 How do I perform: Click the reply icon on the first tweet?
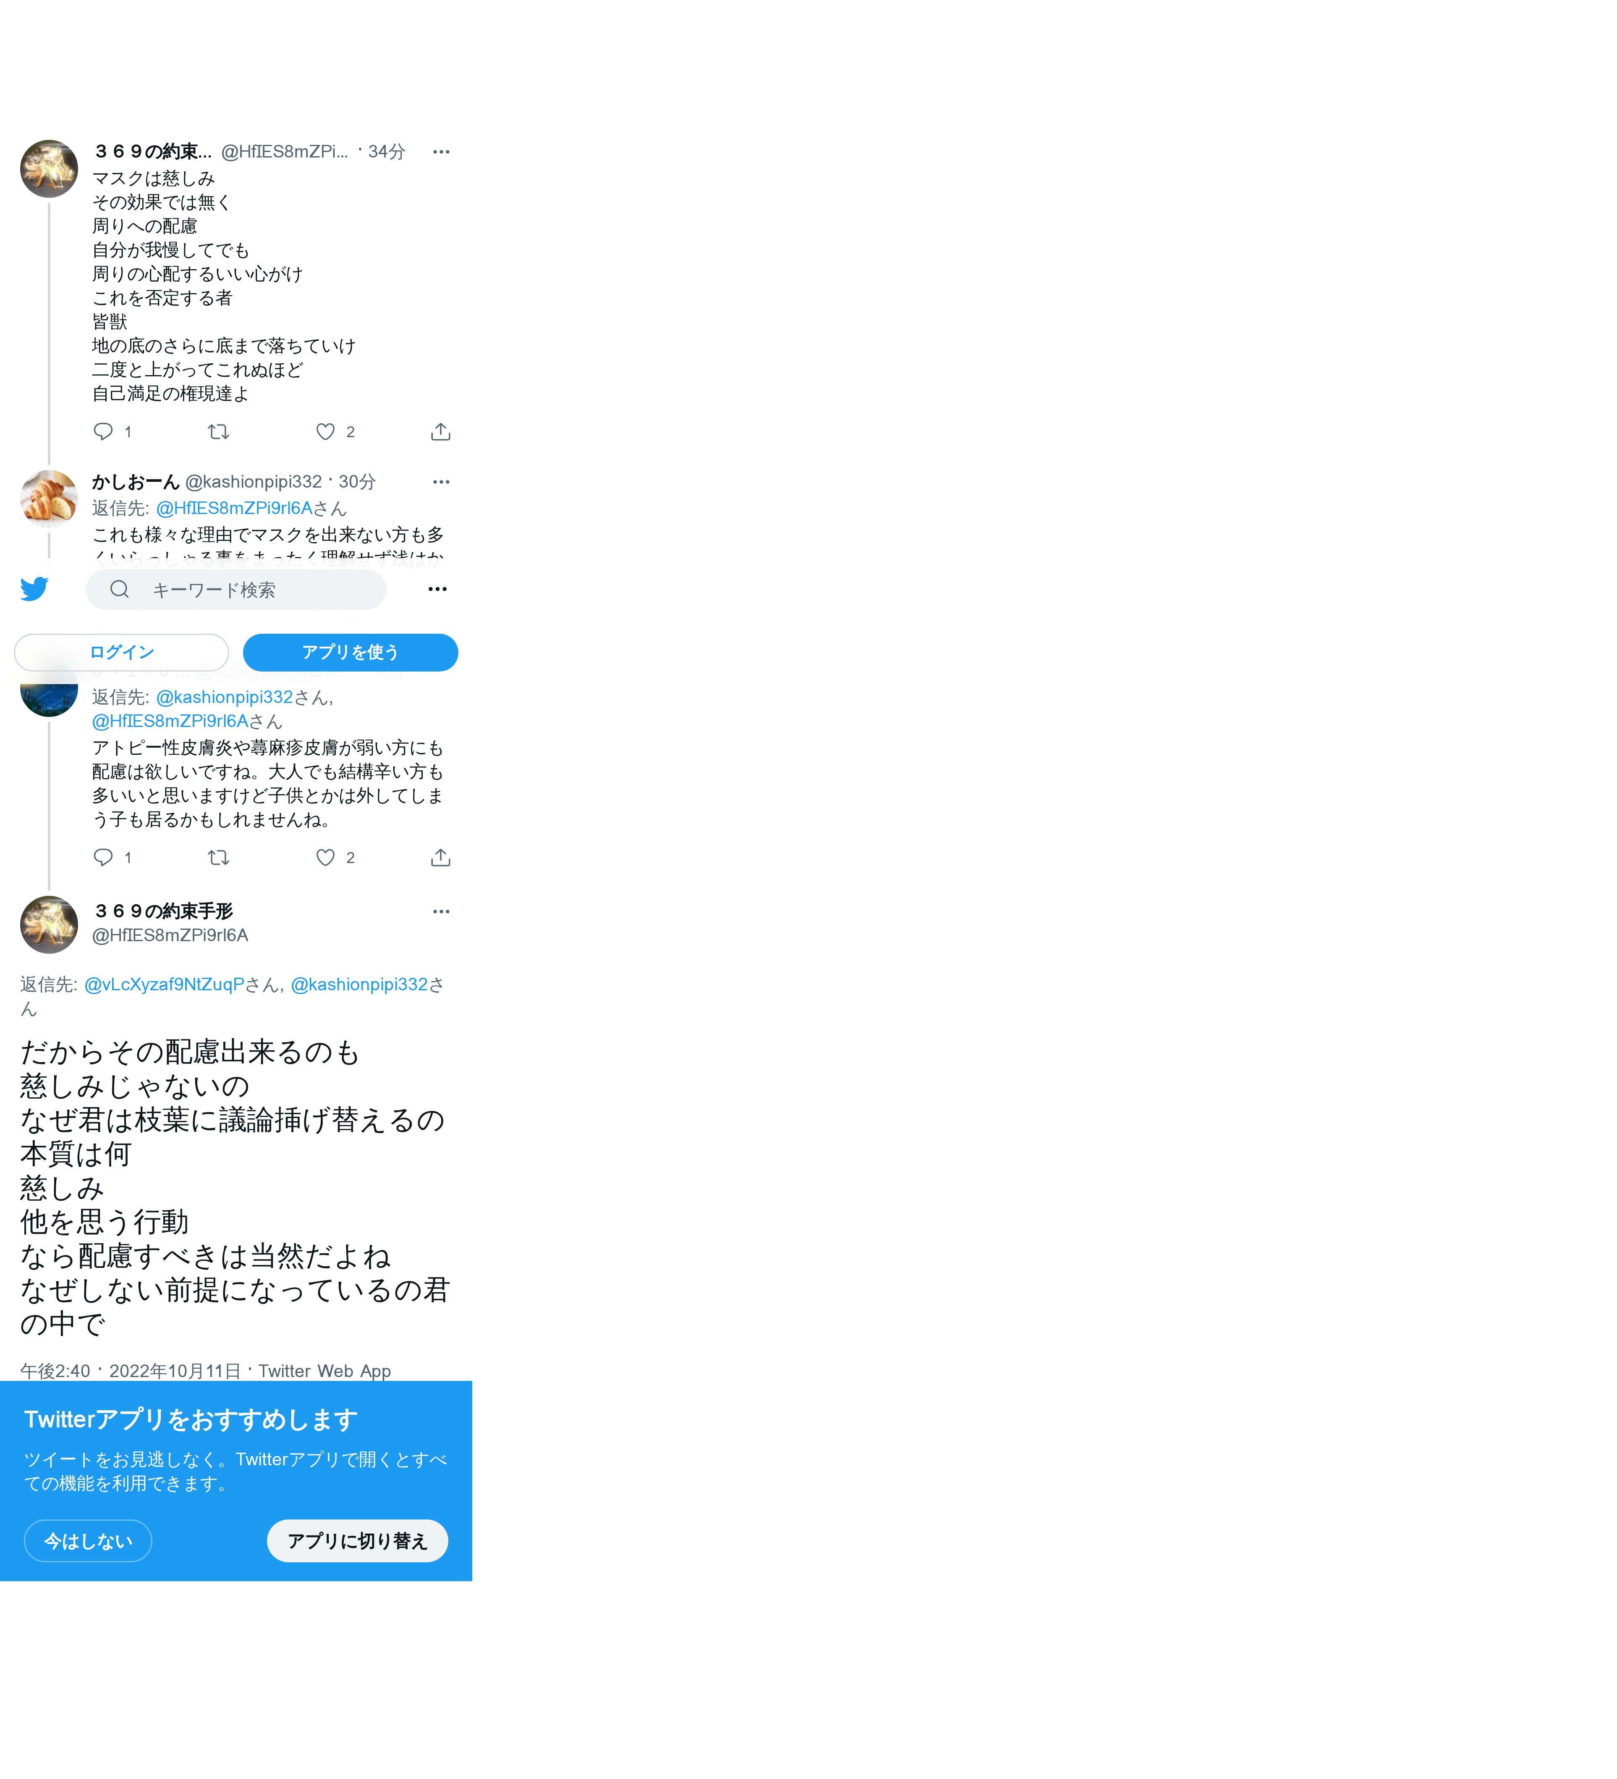pyautogui.click(x=103, y=431)
